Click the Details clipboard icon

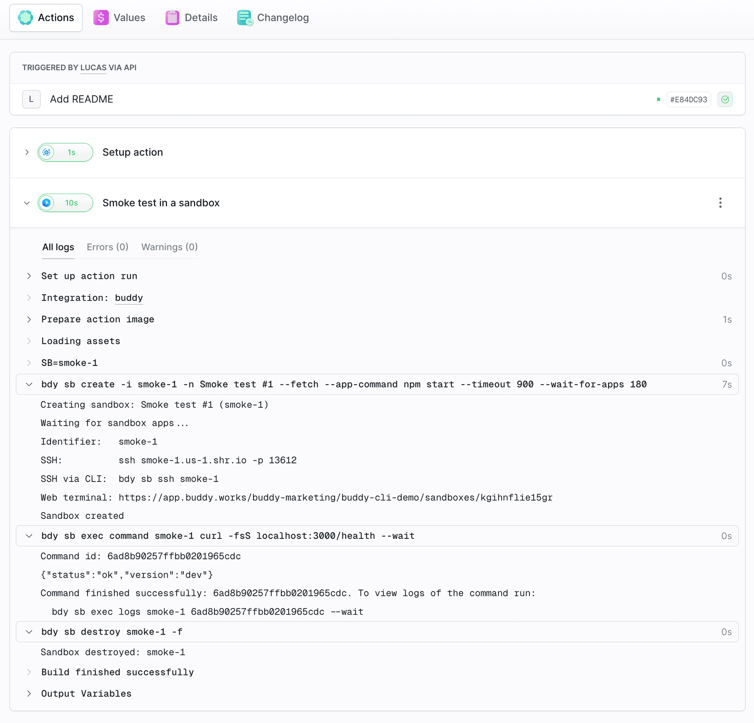(x=172, y=18)
